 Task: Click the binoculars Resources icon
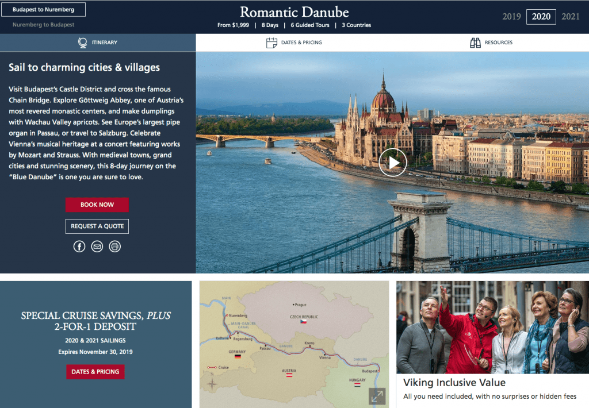(x=475, y=43)
